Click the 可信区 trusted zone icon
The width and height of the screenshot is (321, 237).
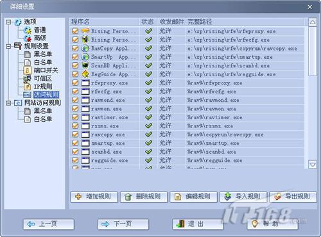[27, 79]
